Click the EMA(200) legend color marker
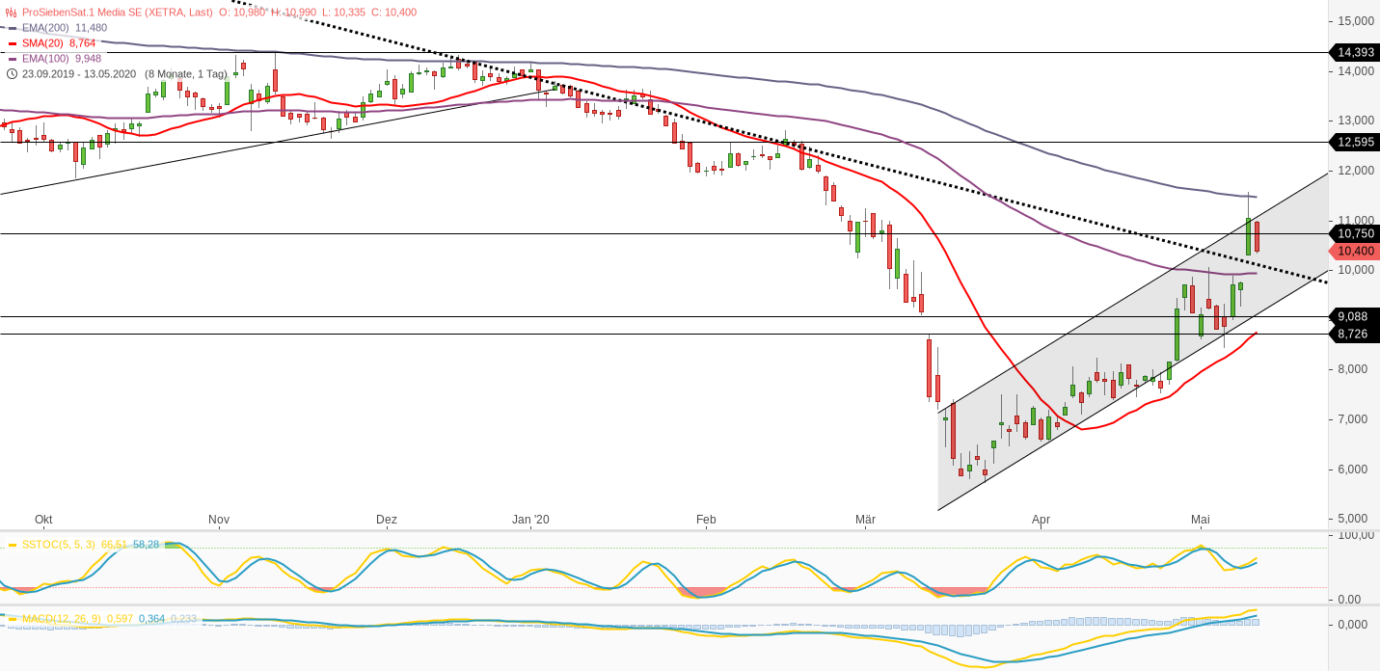 click(12, 28)
